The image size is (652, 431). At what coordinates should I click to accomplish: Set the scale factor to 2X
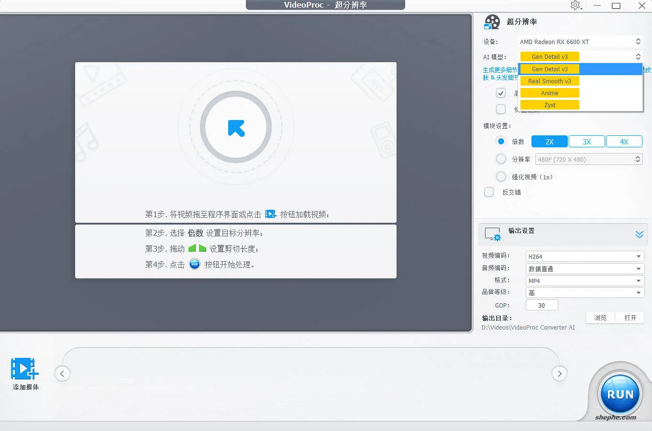tap(550, 142)
